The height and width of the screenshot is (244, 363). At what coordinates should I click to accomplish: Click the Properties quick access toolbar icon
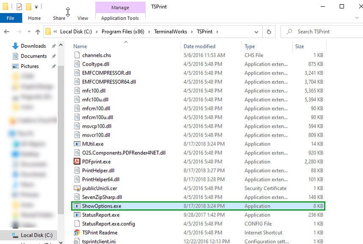pyautogui.click(x=19, y=6)
